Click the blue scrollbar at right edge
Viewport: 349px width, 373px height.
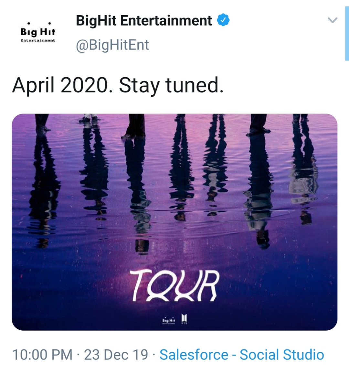[x=347, y=31]
